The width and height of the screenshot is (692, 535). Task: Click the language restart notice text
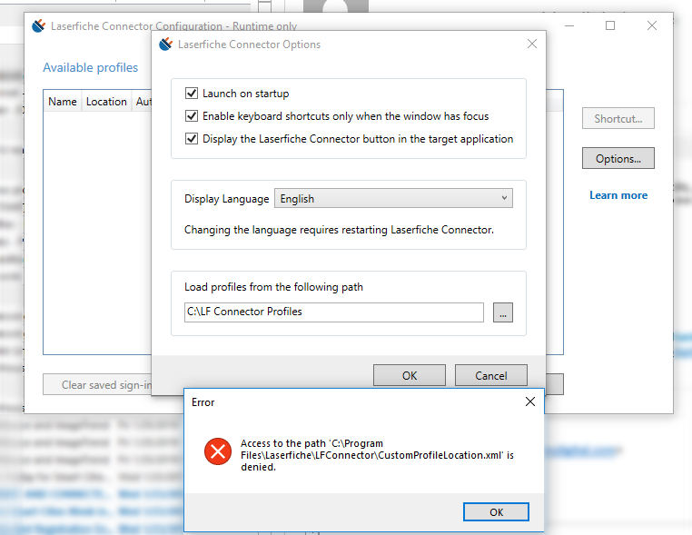pyautogui.click(x=339, y=230)
